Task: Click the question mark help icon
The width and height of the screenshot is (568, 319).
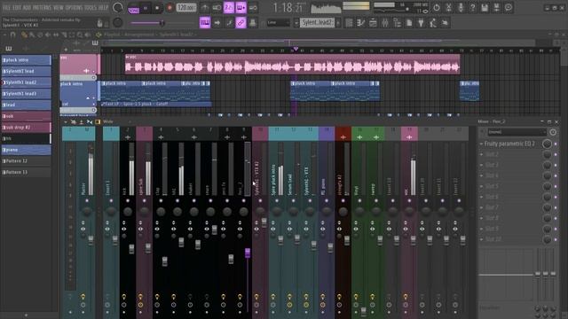Action: (x=472, y=8)
